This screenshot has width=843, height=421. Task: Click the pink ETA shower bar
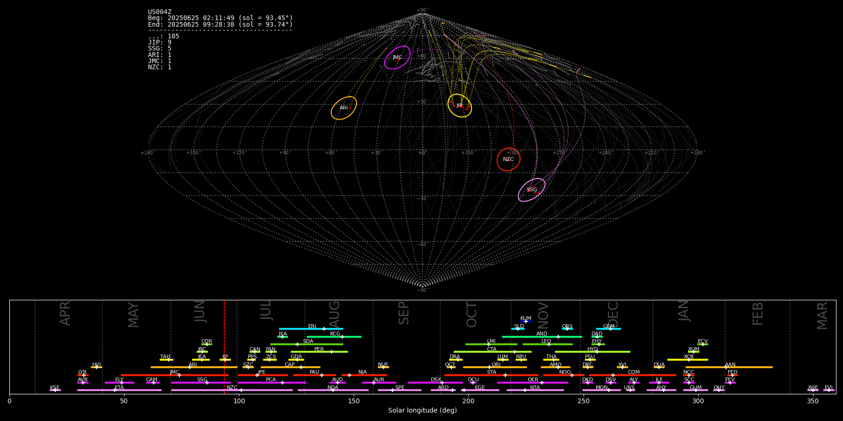pyautogui.click(x=119, y=390)
